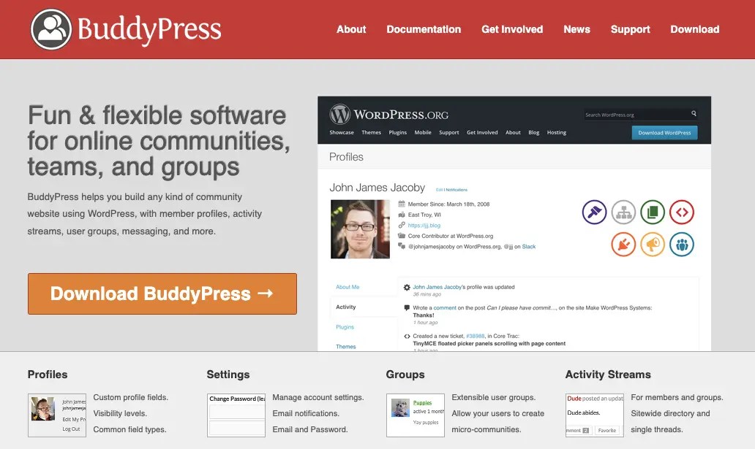Click the Download BuddyPress button
The height and width of the screenshot is (449, 755).
162,293
